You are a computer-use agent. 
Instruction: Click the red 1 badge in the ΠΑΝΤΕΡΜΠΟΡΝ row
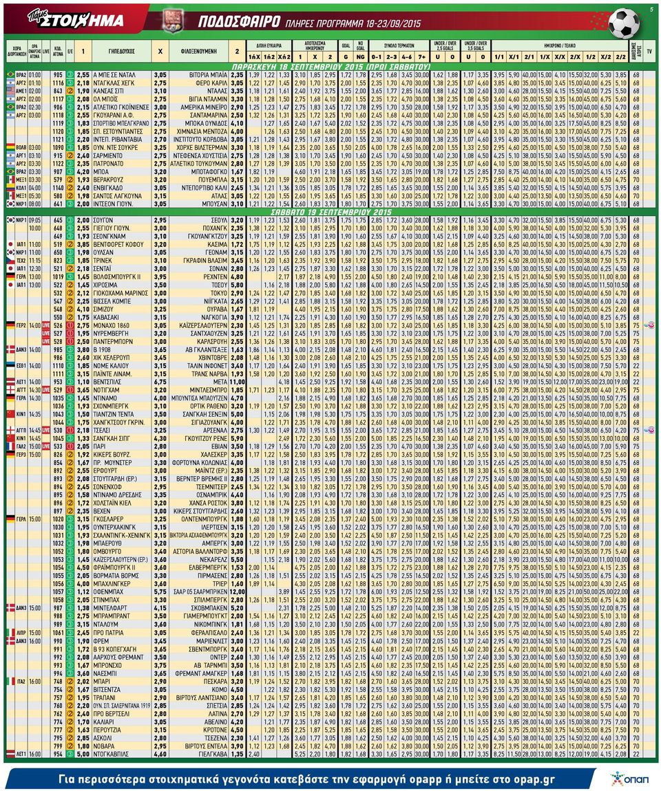tap(70, 342)
